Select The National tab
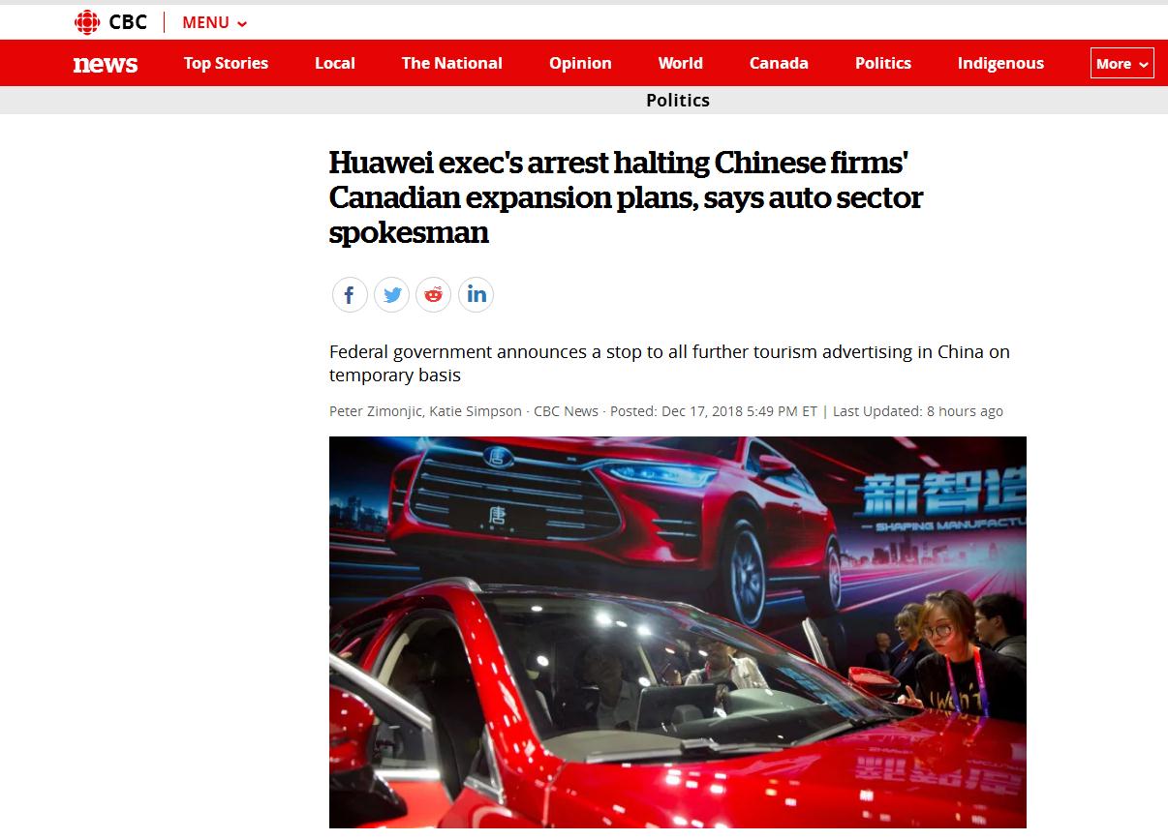 coord(452,63)
